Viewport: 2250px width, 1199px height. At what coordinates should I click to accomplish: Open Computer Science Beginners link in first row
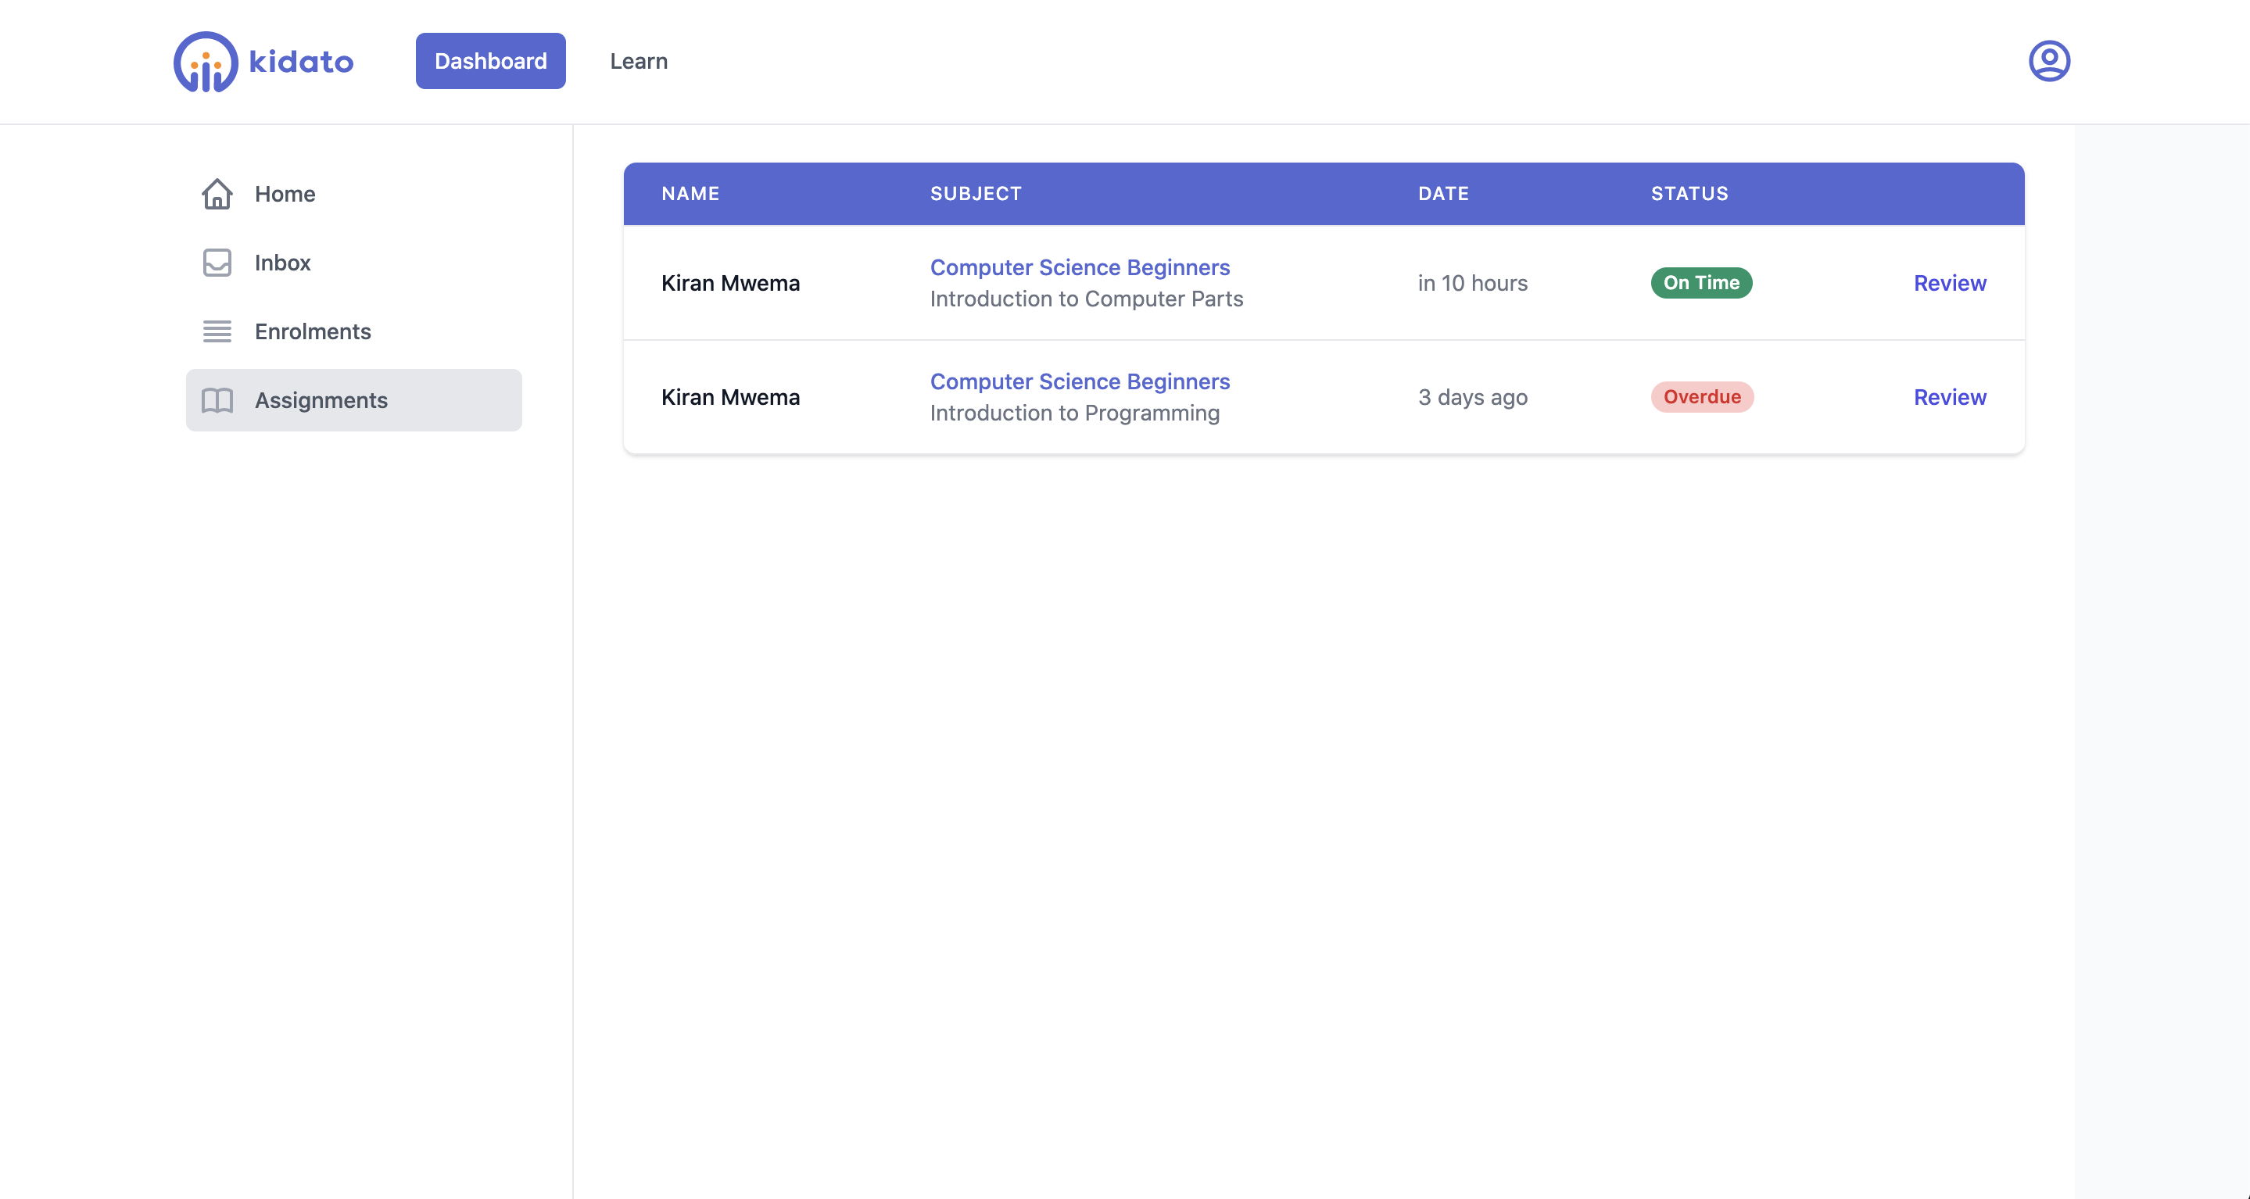tap(1079, 267)
